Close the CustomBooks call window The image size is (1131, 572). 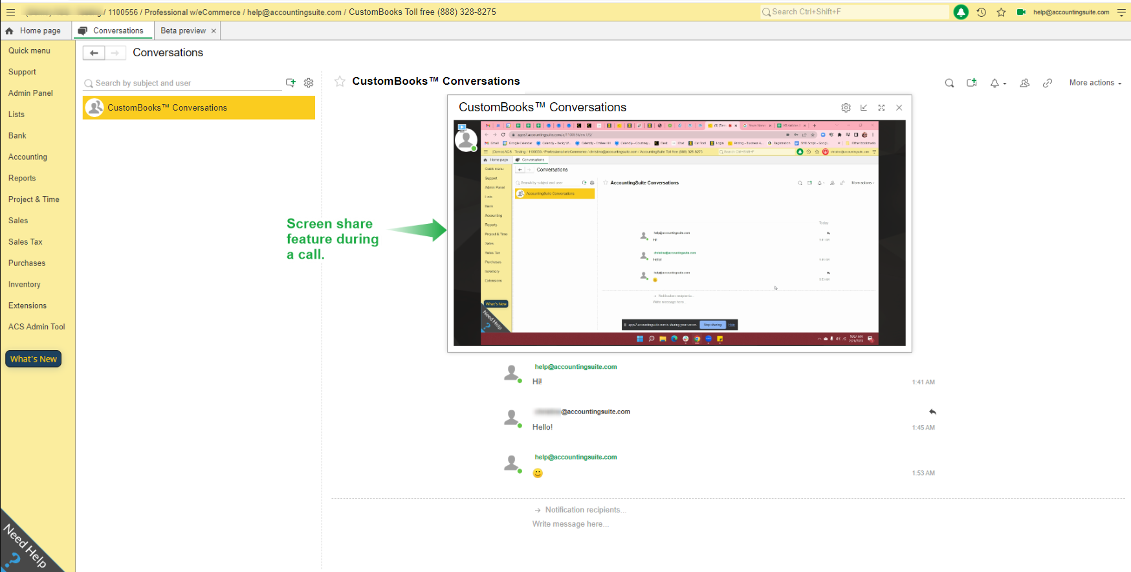click(x=899, y=107)
